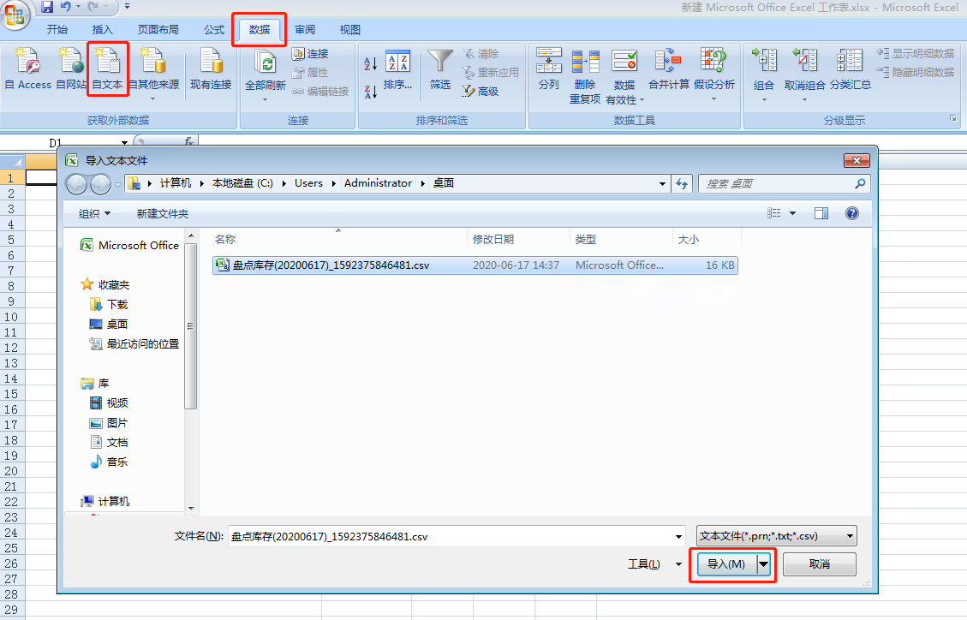Expand Name Box dropdown arrow

pyautogui.click(x=124, y=142)
